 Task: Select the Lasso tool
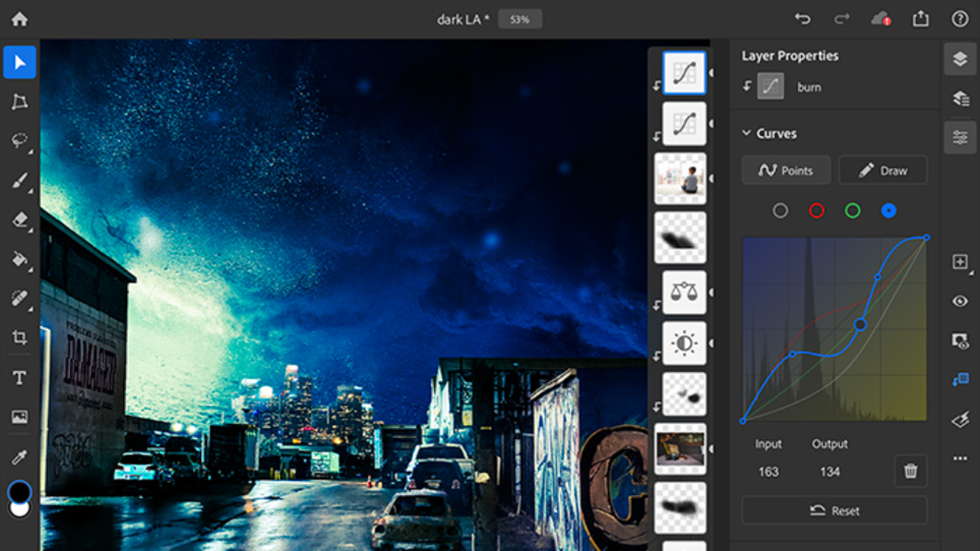click(x=19, y=141)
